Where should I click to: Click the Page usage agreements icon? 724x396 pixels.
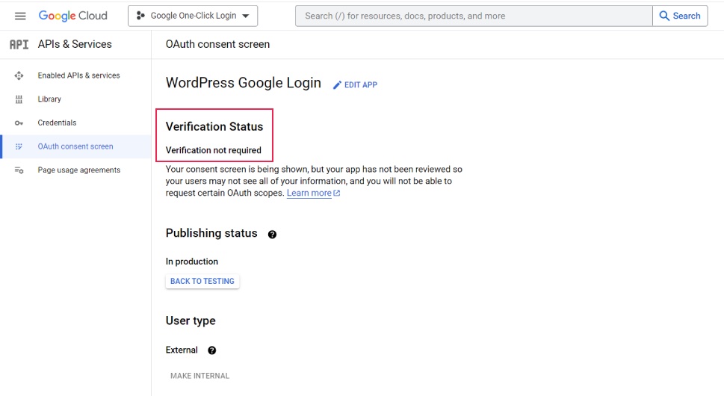pos(19,170)
